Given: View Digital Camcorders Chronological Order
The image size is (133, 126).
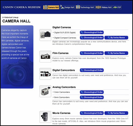Looking at the screenshot, I should [x=92, y=70].
